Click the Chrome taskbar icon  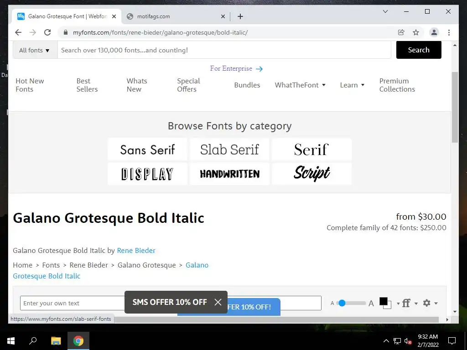point(78,341)
